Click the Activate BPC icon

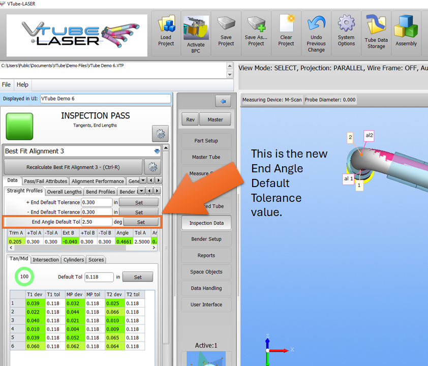tap(196, 34)
